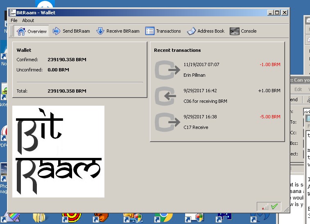Select the C17 Receive transaction
The height and width of the screenshot is (224, 310).
196,127
